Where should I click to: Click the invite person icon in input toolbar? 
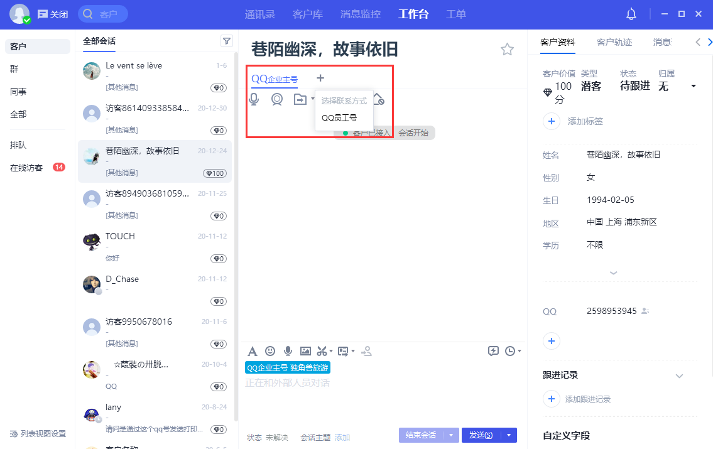366,351
